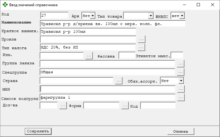Expand the Тип товара dropdown

point(151,16)
